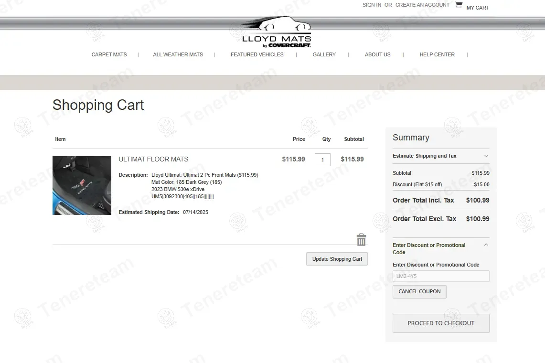Screen dimensions: 545x363
Task: Click the quantity field for Ultimat mats
Action: point(322,160)
